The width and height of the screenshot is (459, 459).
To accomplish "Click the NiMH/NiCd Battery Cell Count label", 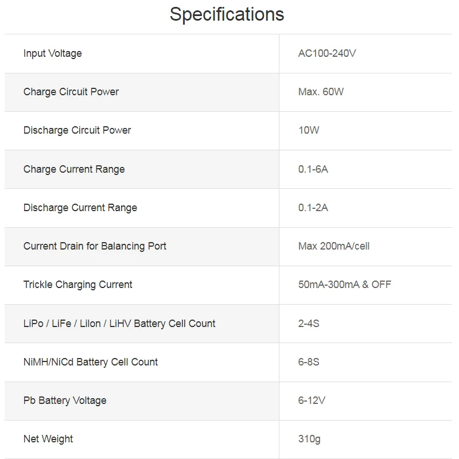I will pos(91,362).
